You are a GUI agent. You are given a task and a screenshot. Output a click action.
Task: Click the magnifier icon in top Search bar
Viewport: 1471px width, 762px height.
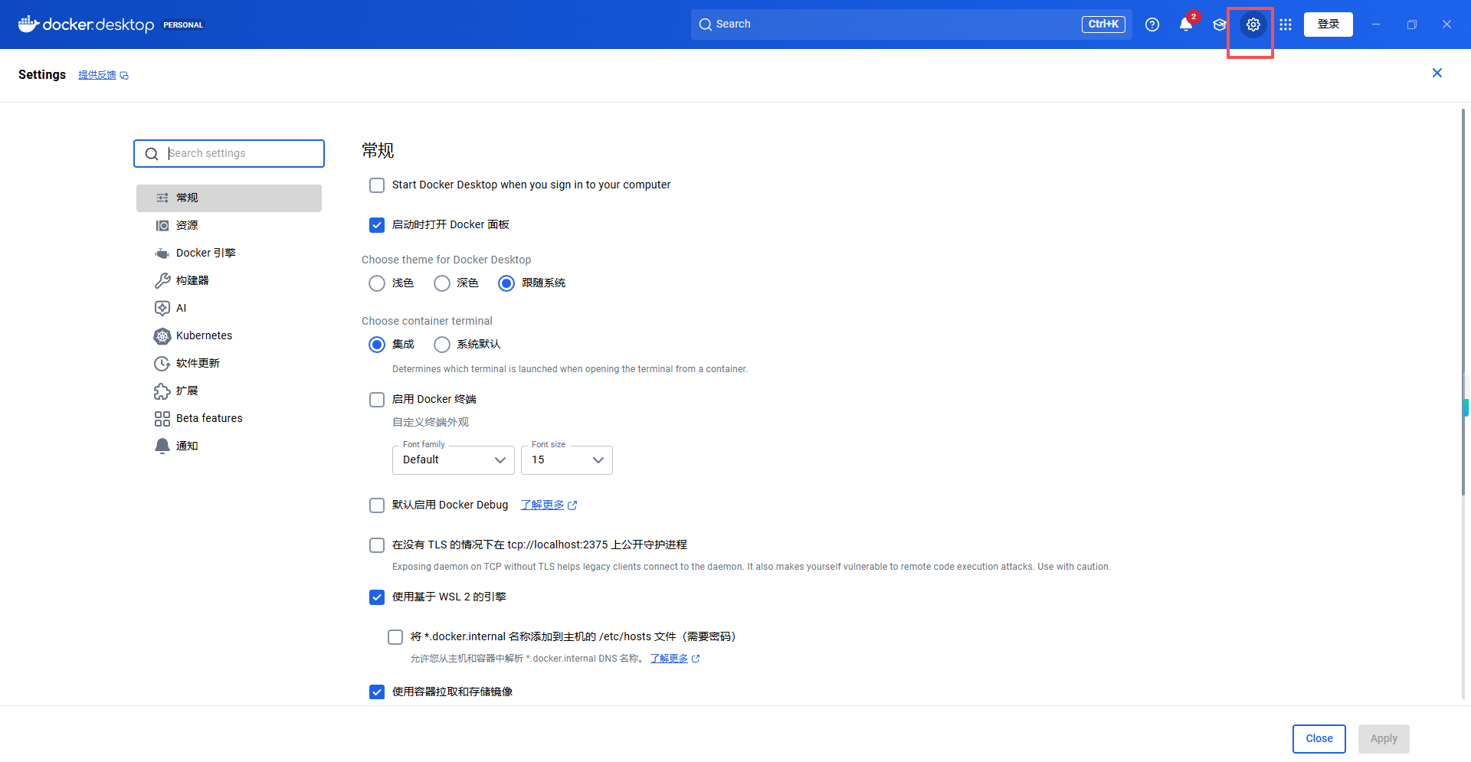pos(706,25)
